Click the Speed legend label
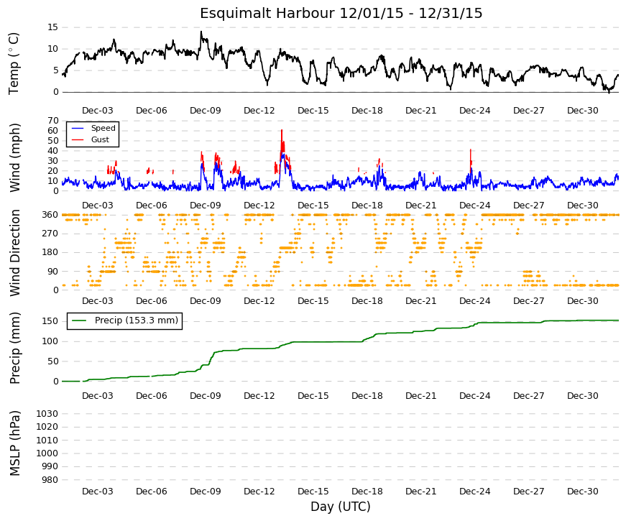The width and height of the screenshot is (626, 521). tap(103, 128)
